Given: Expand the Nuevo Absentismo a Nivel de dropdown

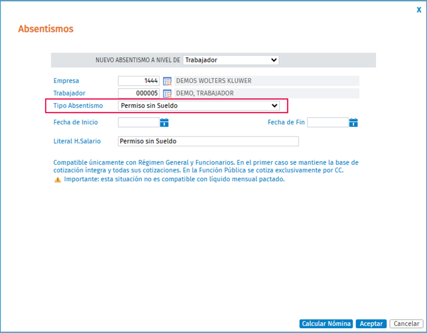Looking at the screenshot, I should coord(231,60).
